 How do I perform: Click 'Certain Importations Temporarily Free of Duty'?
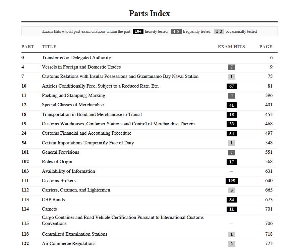[88, 143]
